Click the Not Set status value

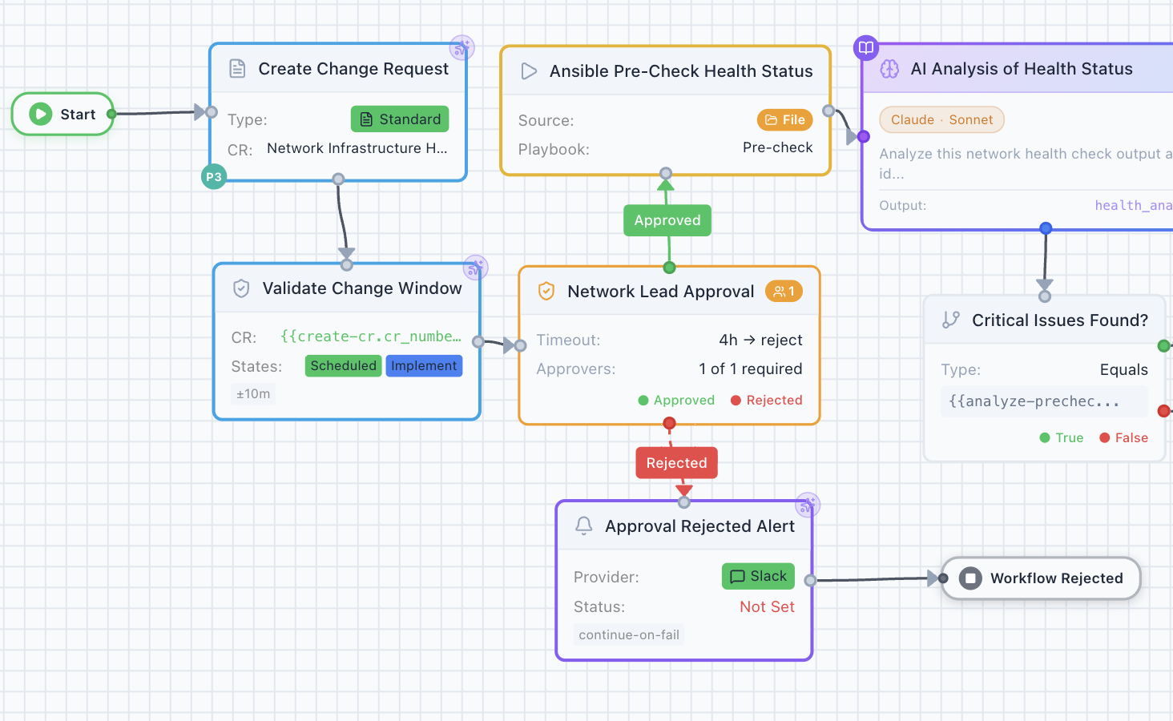click(767, 606)
